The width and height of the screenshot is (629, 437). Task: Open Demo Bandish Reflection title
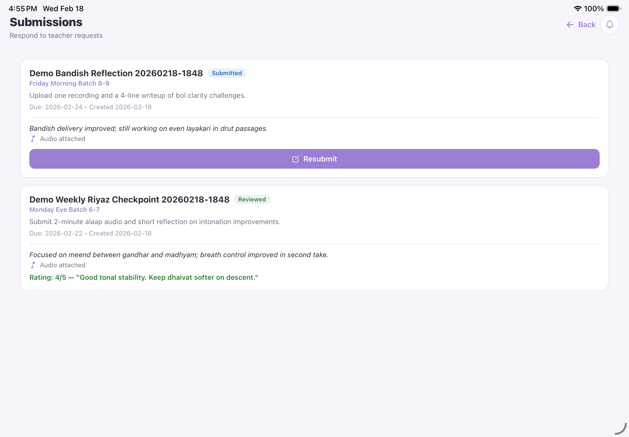coord(116,73)
